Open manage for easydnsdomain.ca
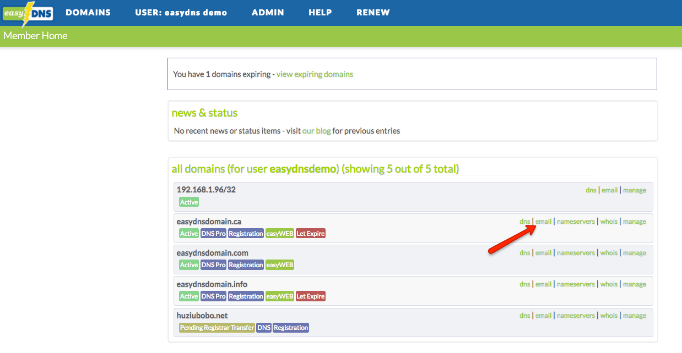The image size is (682, 353). click(x=635, y=221)
